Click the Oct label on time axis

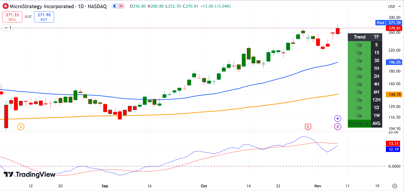coord(204,186)
